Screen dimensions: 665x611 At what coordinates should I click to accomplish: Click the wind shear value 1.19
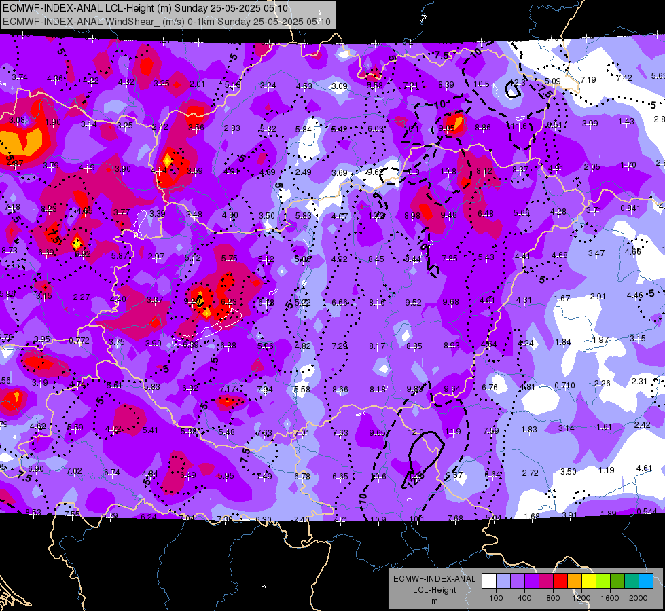607,470
